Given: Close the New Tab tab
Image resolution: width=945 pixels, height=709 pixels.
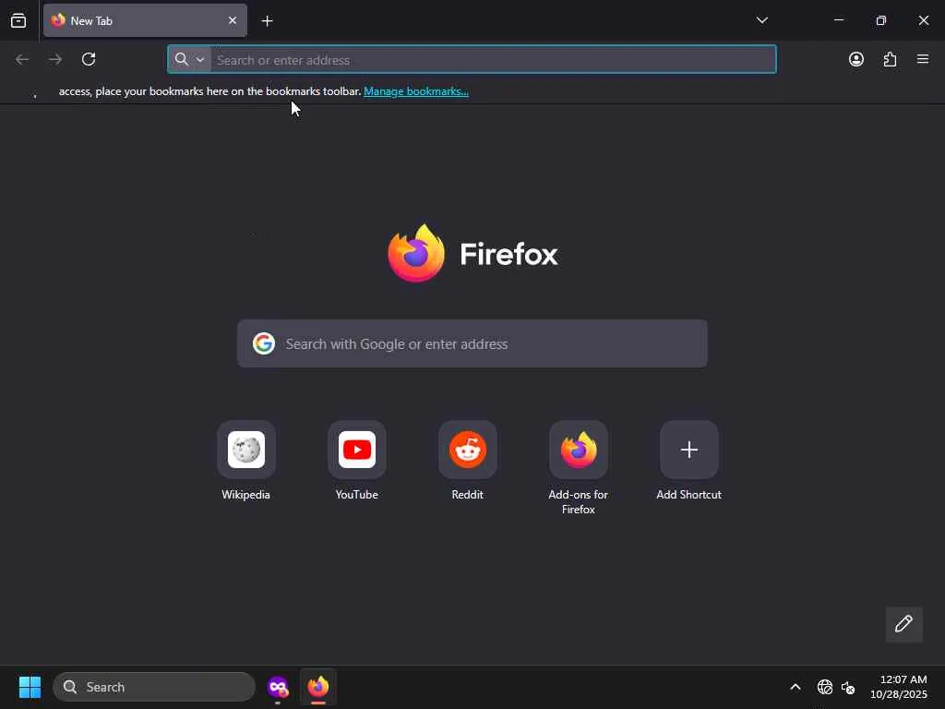Looking at the screenshot, I should (233, 20).
